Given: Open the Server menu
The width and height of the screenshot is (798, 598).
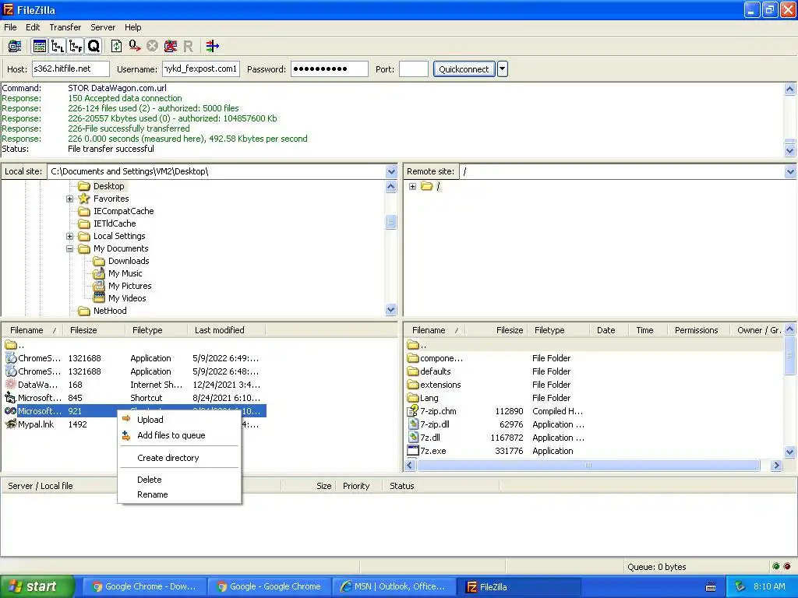Looking at the screenshot, I should [103, 27].
